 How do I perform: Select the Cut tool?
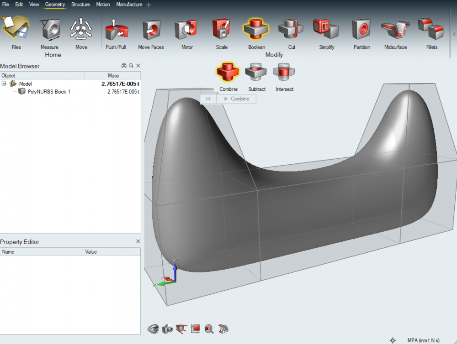(x=291, y=29)
